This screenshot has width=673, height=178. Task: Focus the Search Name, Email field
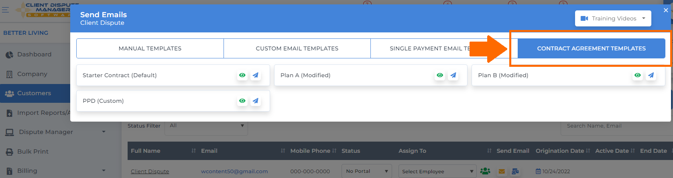coord(616,126)
